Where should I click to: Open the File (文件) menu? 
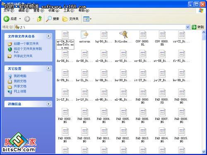pos(9,11)
